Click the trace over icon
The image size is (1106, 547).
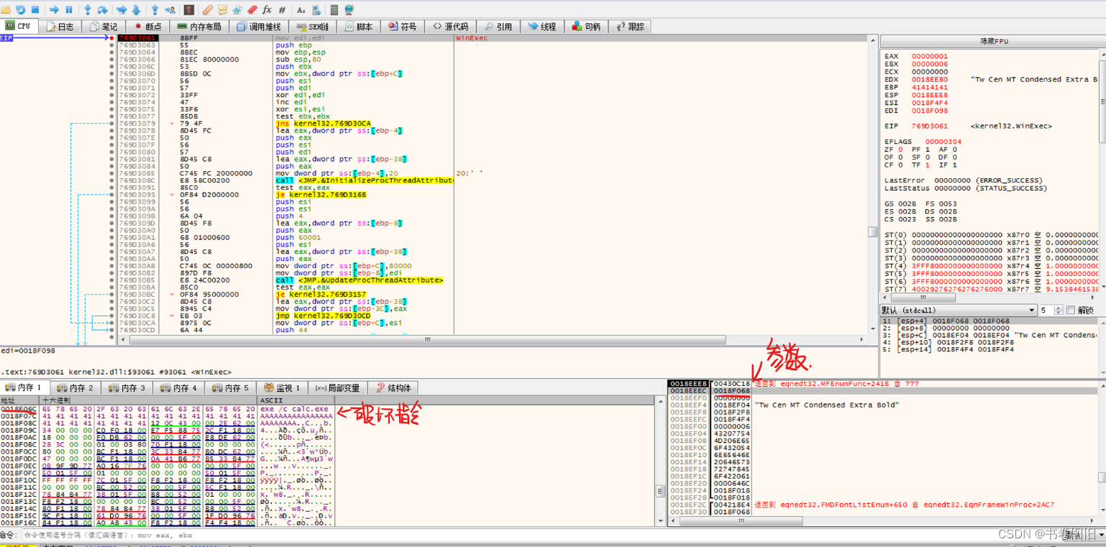coord(137,10)
